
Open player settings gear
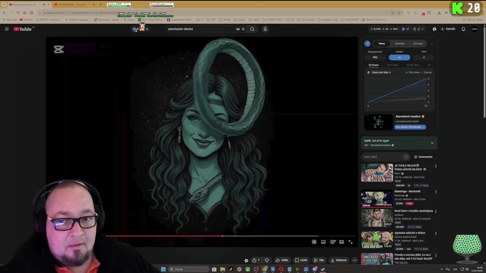(333, 242)
